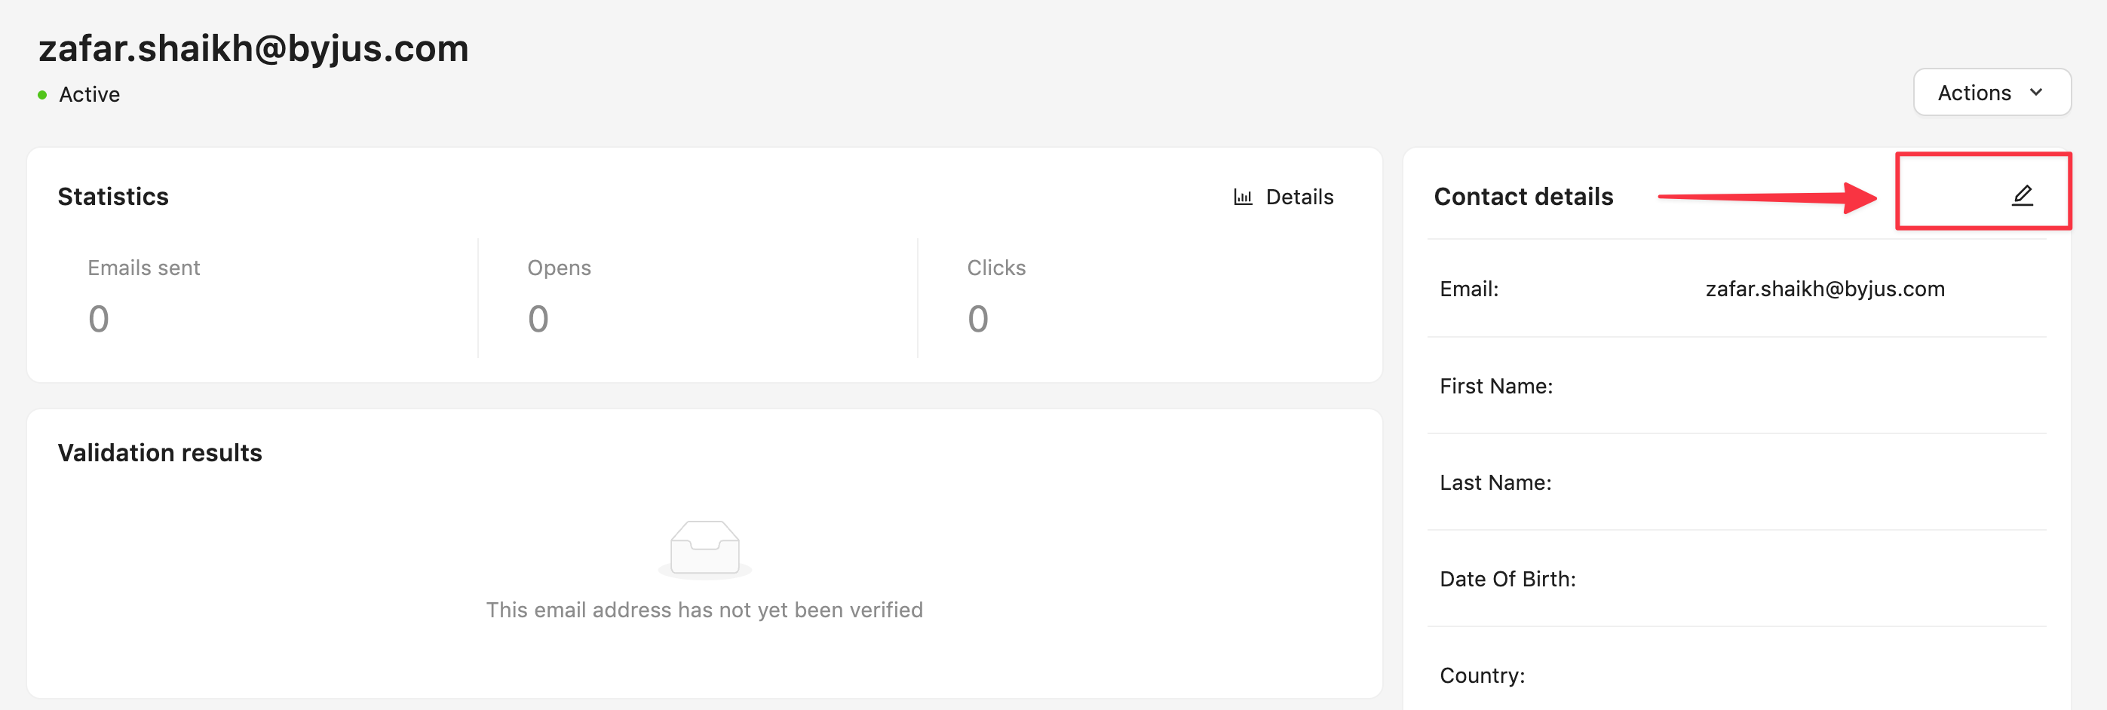This screenshot has height=710, width=2107.
Task: Click the zafar.shaikh@byjus.com page heading
Action: pyautogui.click(x=253, y=48)
